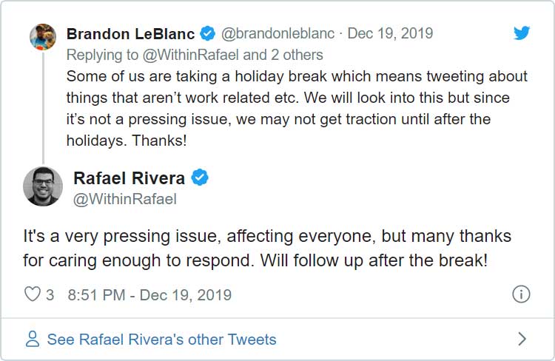Open Brandon LeBlanc's profile picture
Viewport: 555px width, 361px height.
click(x=43, y=36)
